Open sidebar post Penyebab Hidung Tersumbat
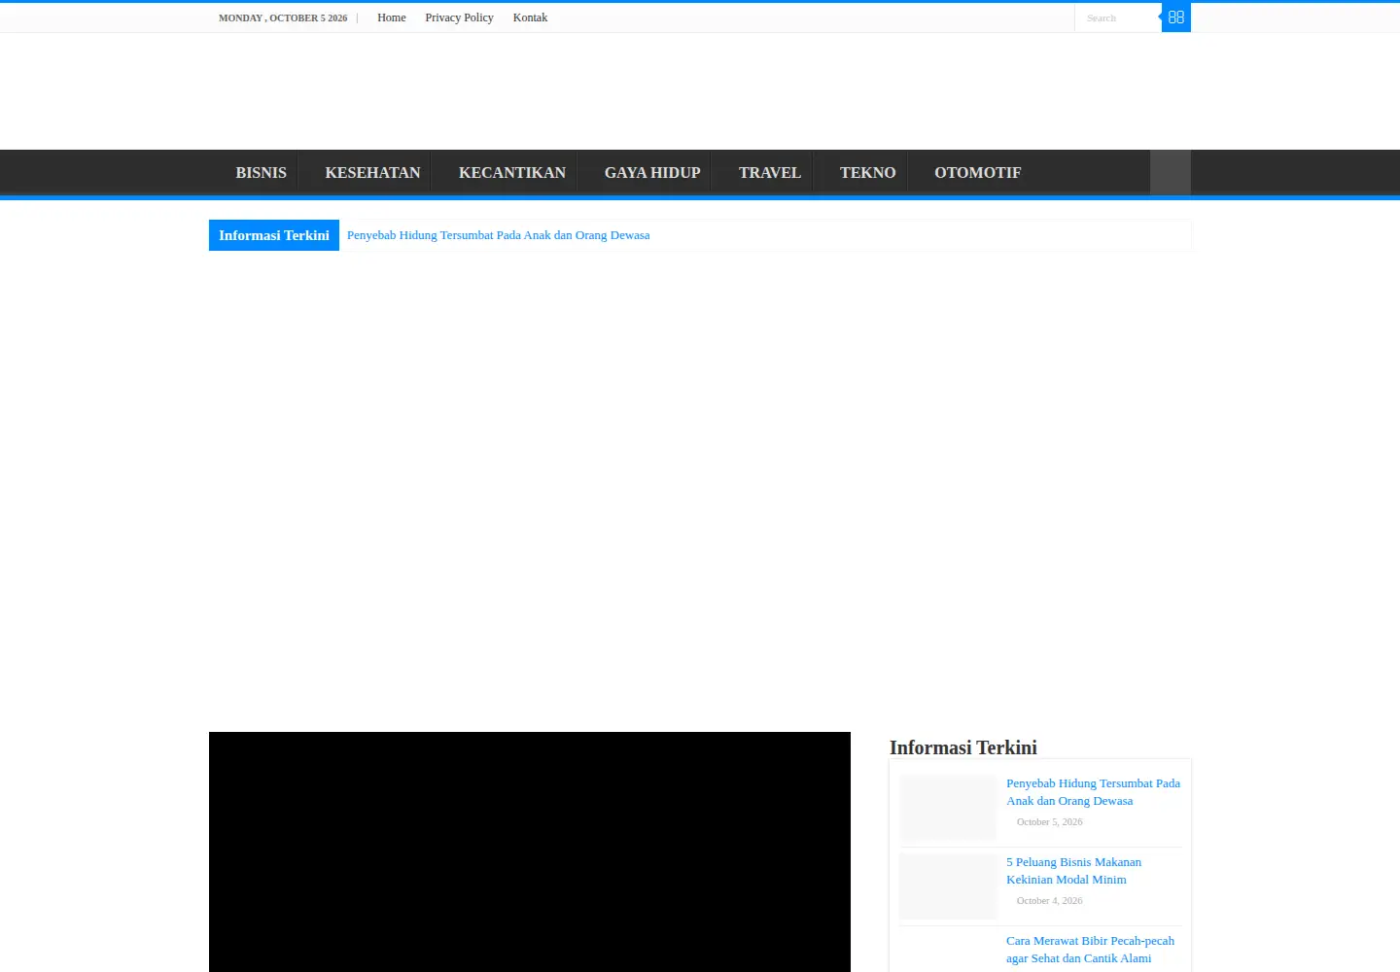The height and width of the screenshot is (972, 1400). [1094, 792]
